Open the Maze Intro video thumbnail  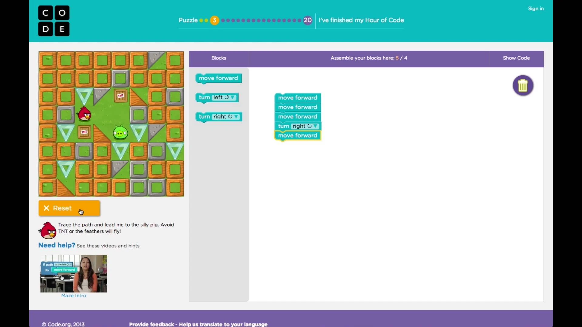coord(74,274)
